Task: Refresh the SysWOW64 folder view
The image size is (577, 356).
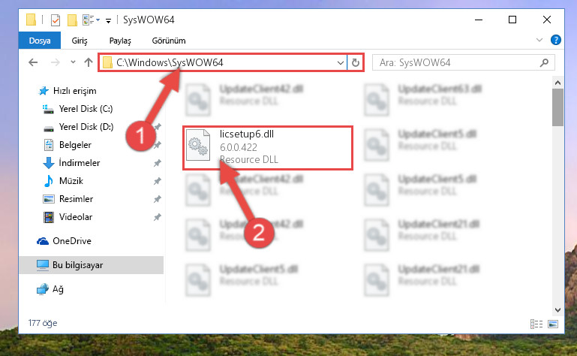Action: coord(356,62)
